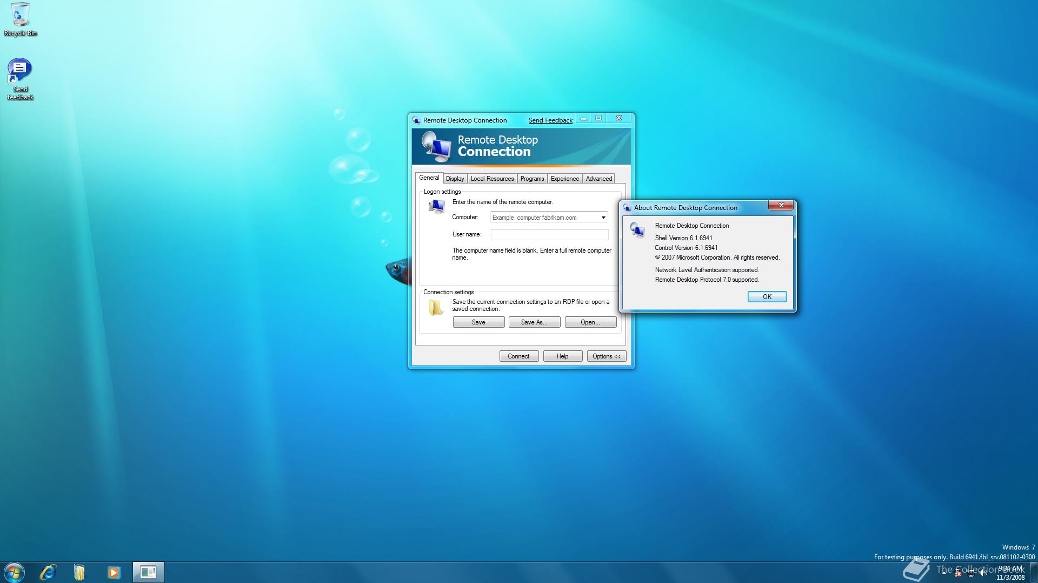Click the Connection settings folder icon
This screenshot has width=1038, height=583.
click(436, 307)
